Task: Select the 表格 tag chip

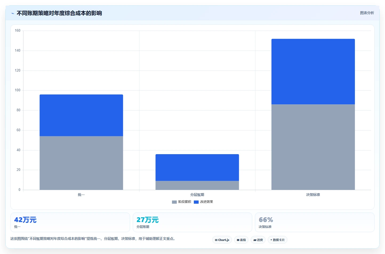Action: click(x=241, y=240)
